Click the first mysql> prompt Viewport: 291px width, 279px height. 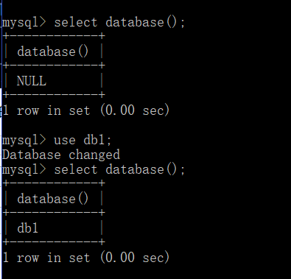point(24,23)
